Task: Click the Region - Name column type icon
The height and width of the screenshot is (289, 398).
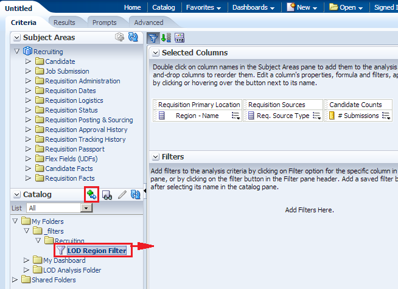Action: click(x=162, y=116)
